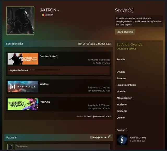
Task: Open Atölye Öğeleri section
Action: pos(124,98)
